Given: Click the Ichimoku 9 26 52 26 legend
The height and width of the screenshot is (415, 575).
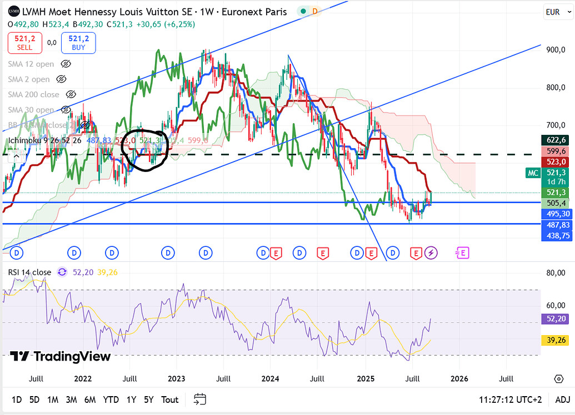Looking at the screenshot, I should click(x=44, y=141).
